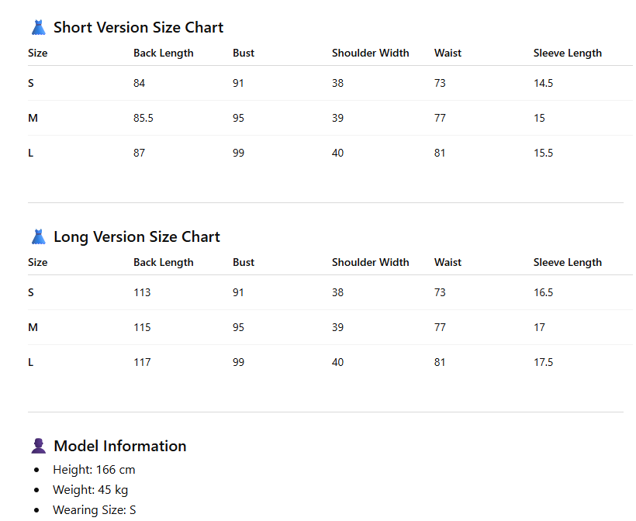Select size L row in short version chart
The height and width of the screenshot is (521, 636).
330,153
